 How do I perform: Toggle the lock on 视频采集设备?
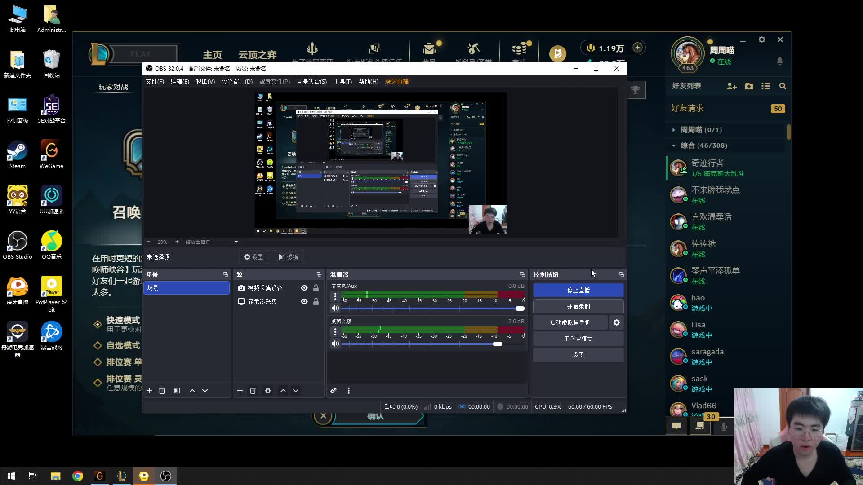tap(316, 288)
